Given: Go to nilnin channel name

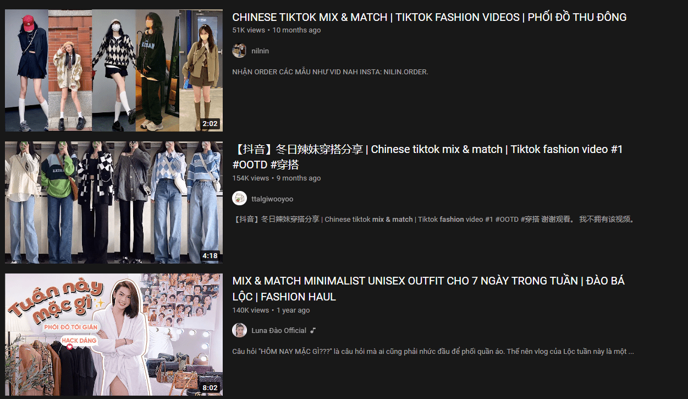Looking at the screenshot, I should click(x=260, y=51).
